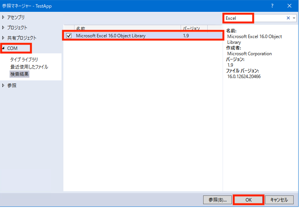Viewport: 299px width, 208px height.
Task: Expand the アセンブリ tree node
Action: pyautogui.click(x=3, y=17)
